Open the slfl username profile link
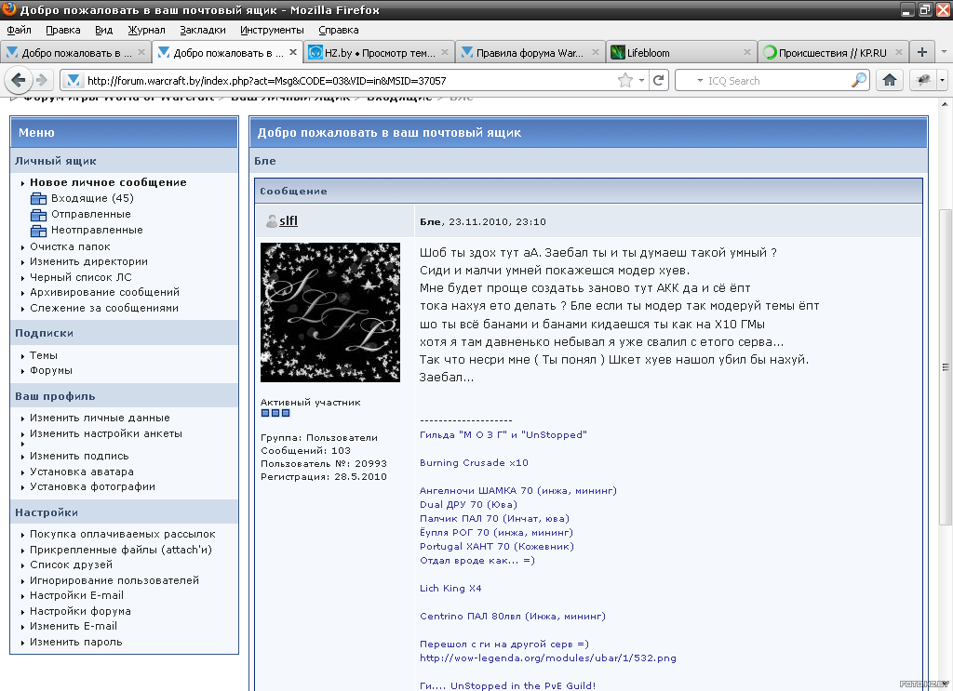 point(289,220)
